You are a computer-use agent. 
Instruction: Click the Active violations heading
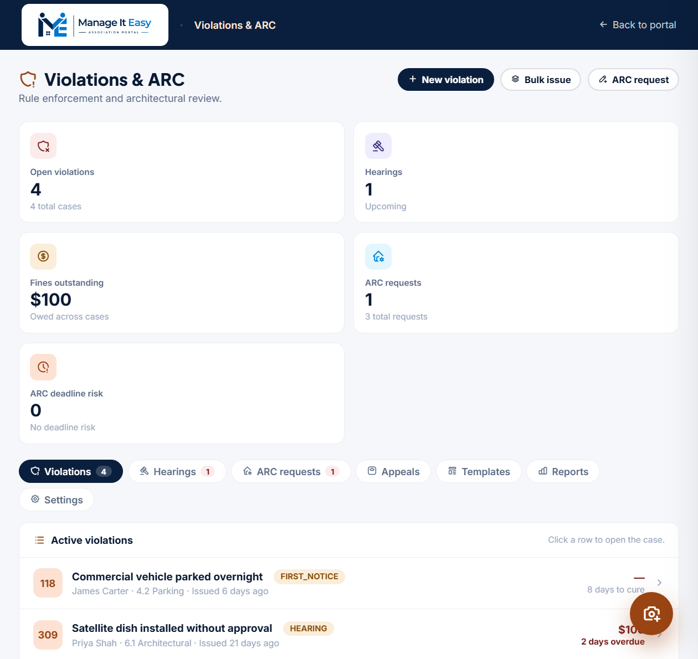[x=92, y=540]
